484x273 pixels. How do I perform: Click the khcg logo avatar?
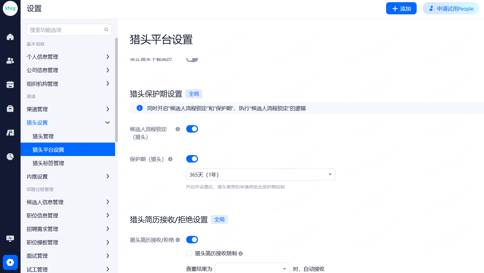point(10,8)
